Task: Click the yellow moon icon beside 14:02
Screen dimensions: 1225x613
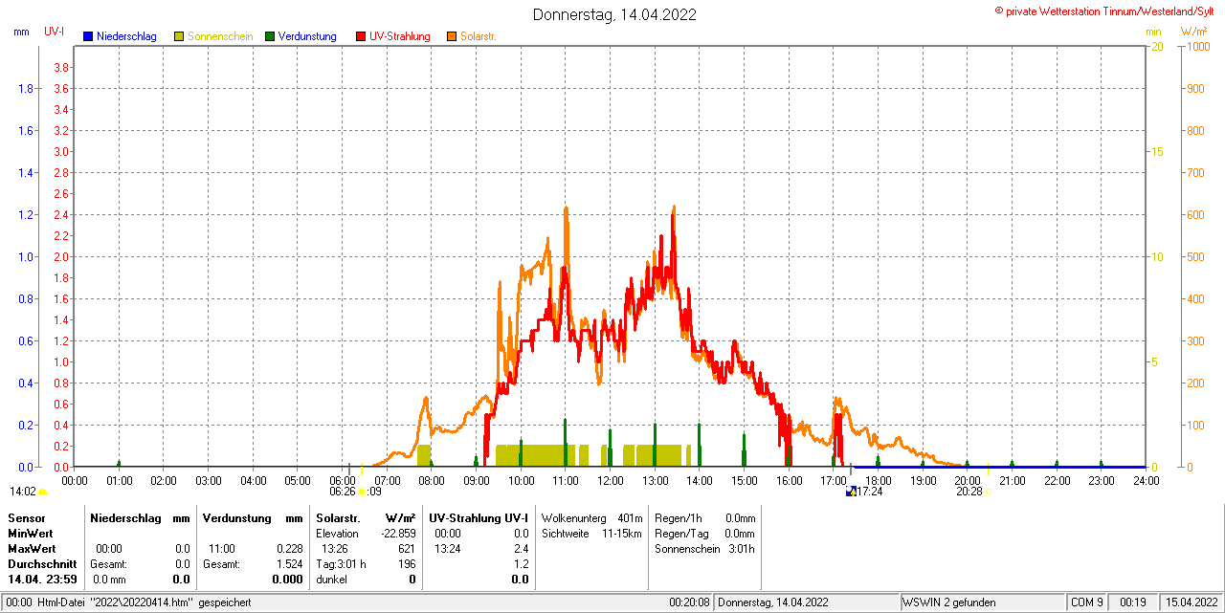Action: click(42, 492)
